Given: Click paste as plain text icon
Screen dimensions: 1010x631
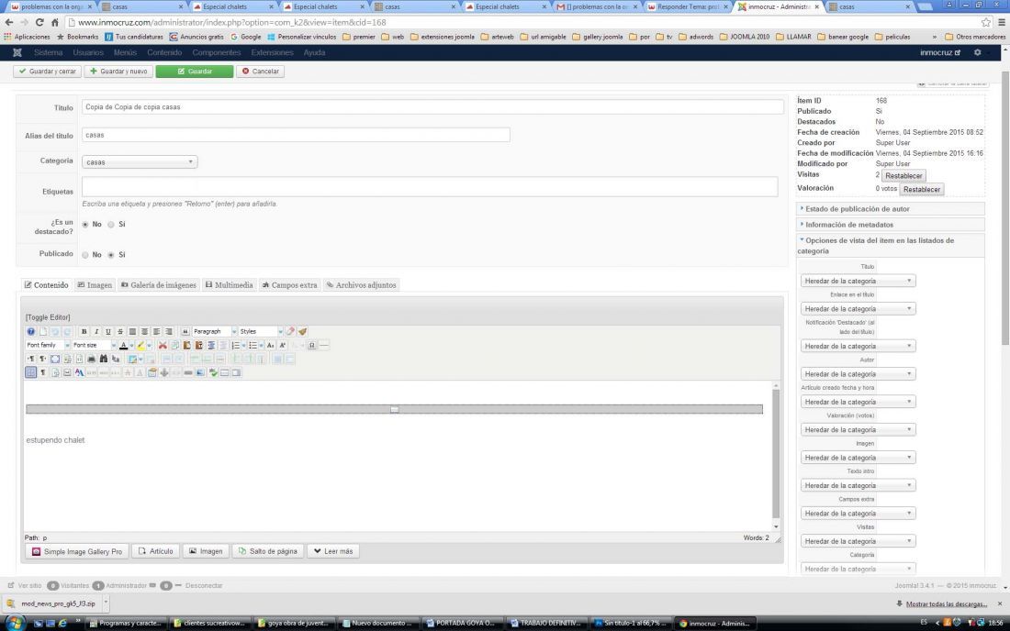Looking at the screenshot, I should point(199,346).
